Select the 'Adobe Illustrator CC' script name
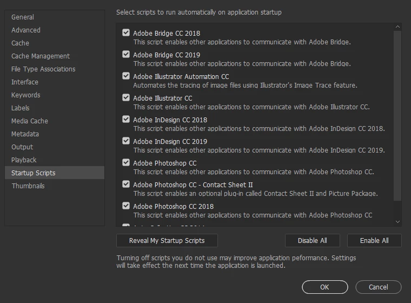 click(163, 98)
